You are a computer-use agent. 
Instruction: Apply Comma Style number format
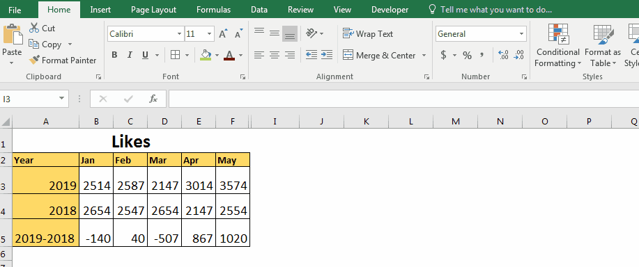click(x=482, y=55)
